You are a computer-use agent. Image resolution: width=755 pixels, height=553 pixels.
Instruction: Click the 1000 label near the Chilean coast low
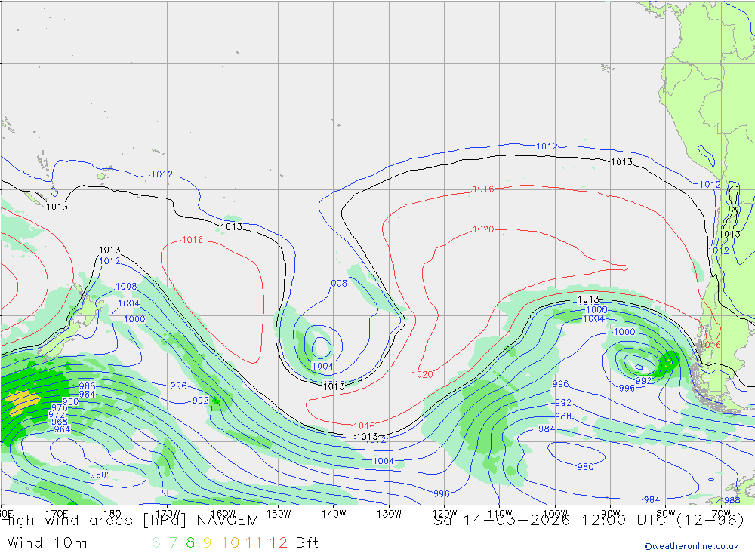pyautogui.click(x=624, y=332)
